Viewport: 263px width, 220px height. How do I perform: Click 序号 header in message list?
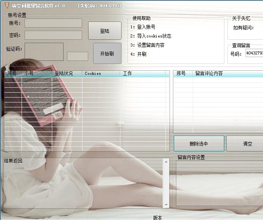(183, 74)
